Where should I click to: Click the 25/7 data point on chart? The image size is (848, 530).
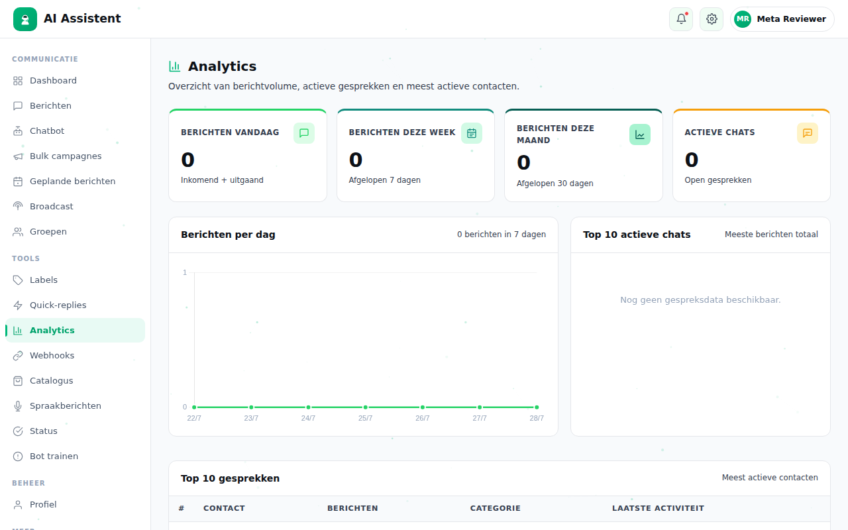pyautogui.click(x=365, y=407)
